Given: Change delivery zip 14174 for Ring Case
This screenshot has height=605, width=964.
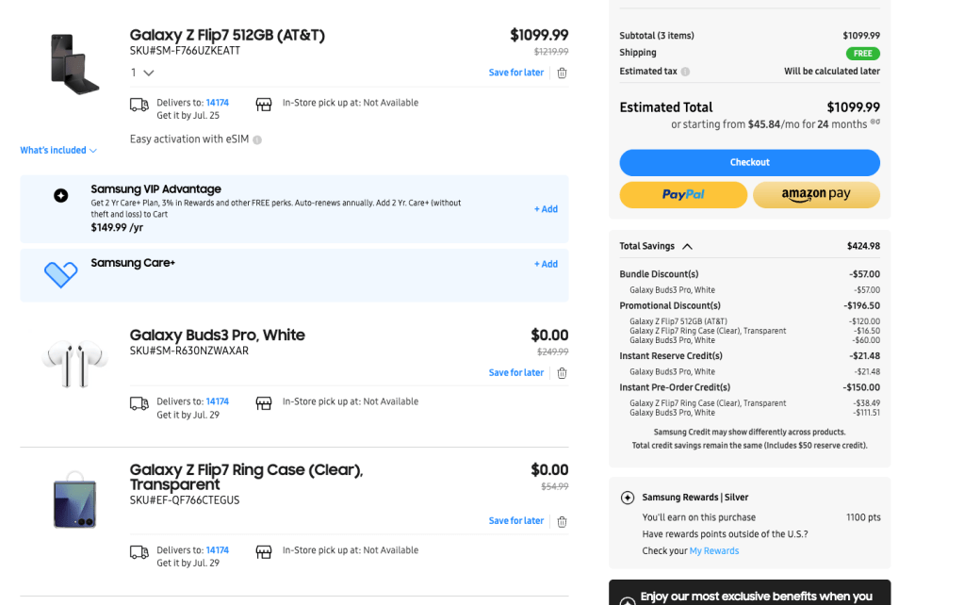Looking at the screenshot, I should pyautogui.click(x=217, y=550).
